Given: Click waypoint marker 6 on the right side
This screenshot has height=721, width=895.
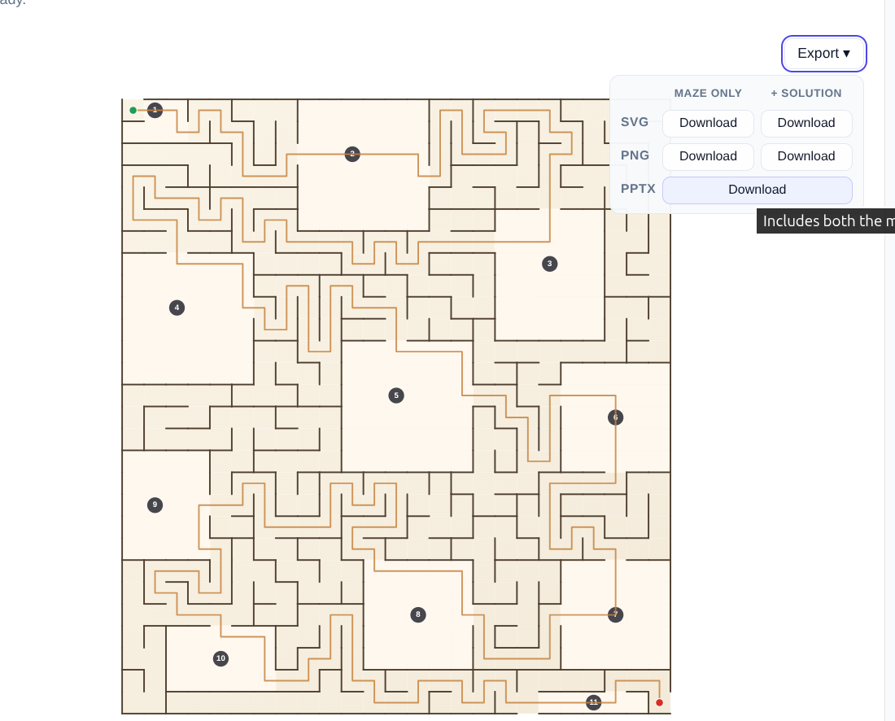Looking at the screenshot, I should point(616,417).
